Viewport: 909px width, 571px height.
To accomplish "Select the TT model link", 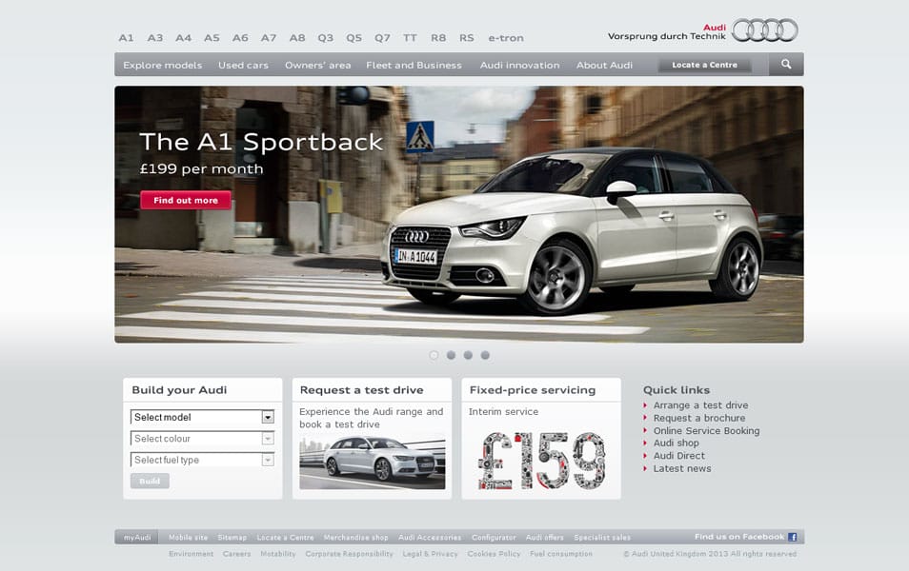I will point(410,38).
